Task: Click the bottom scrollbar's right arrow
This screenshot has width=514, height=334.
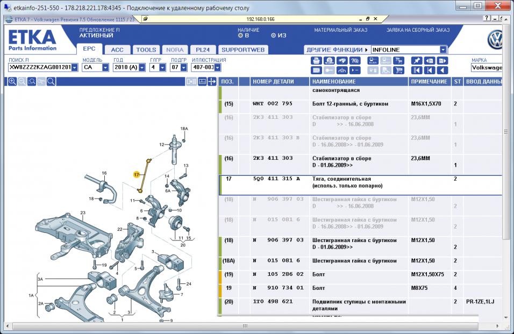Action: pos(498,326)
